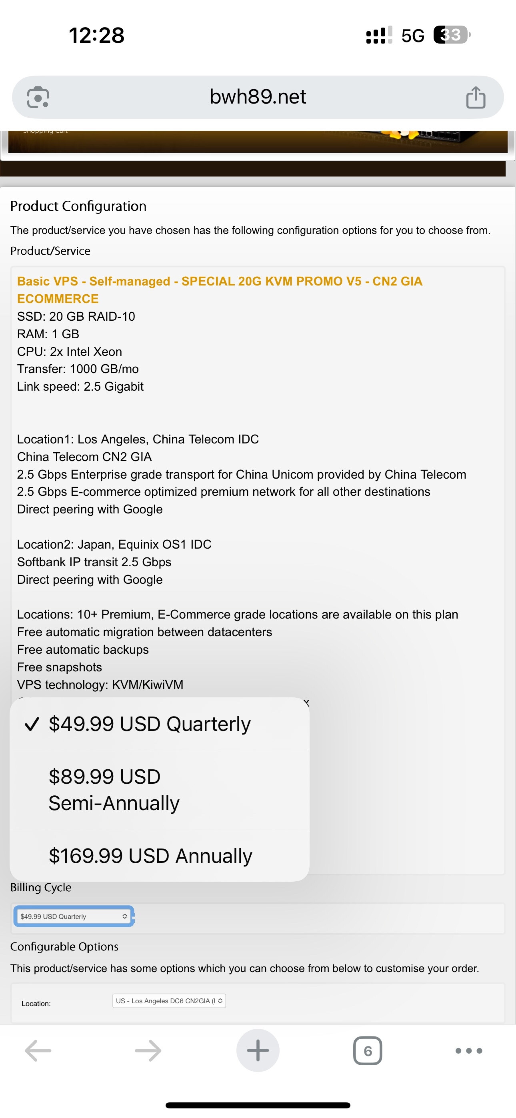Tap the 12:28 clock in status bar

(96, 35)
